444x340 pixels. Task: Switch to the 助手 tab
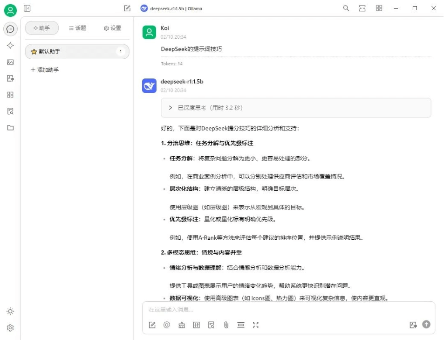(42, 28)
